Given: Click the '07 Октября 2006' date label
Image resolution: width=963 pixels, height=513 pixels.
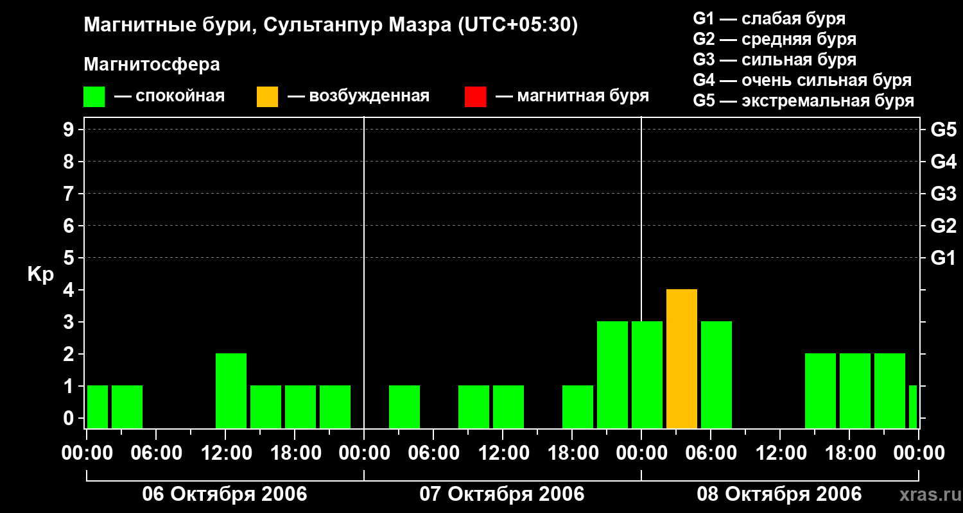Looking at the screenshot, I should (502, 494).
